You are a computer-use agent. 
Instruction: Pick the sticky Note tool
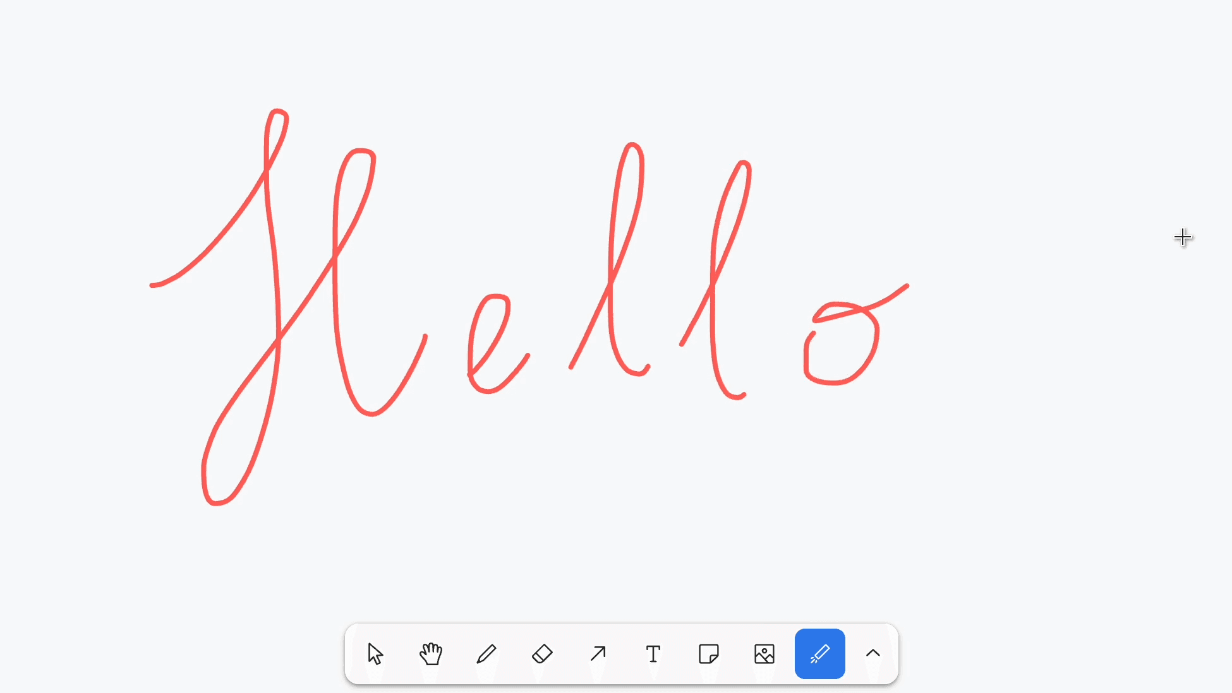click(x=709, y=654)
